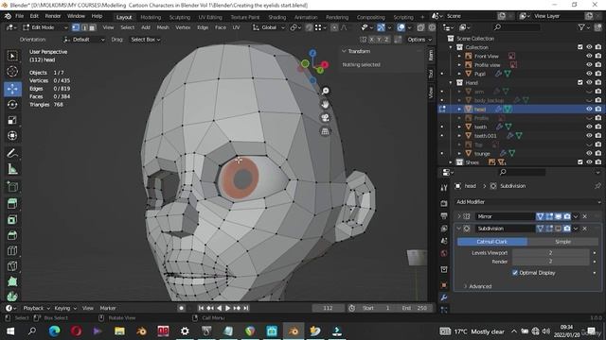Activate the Move tool
Screen dimensions: 606x340
tap(12, 89)
